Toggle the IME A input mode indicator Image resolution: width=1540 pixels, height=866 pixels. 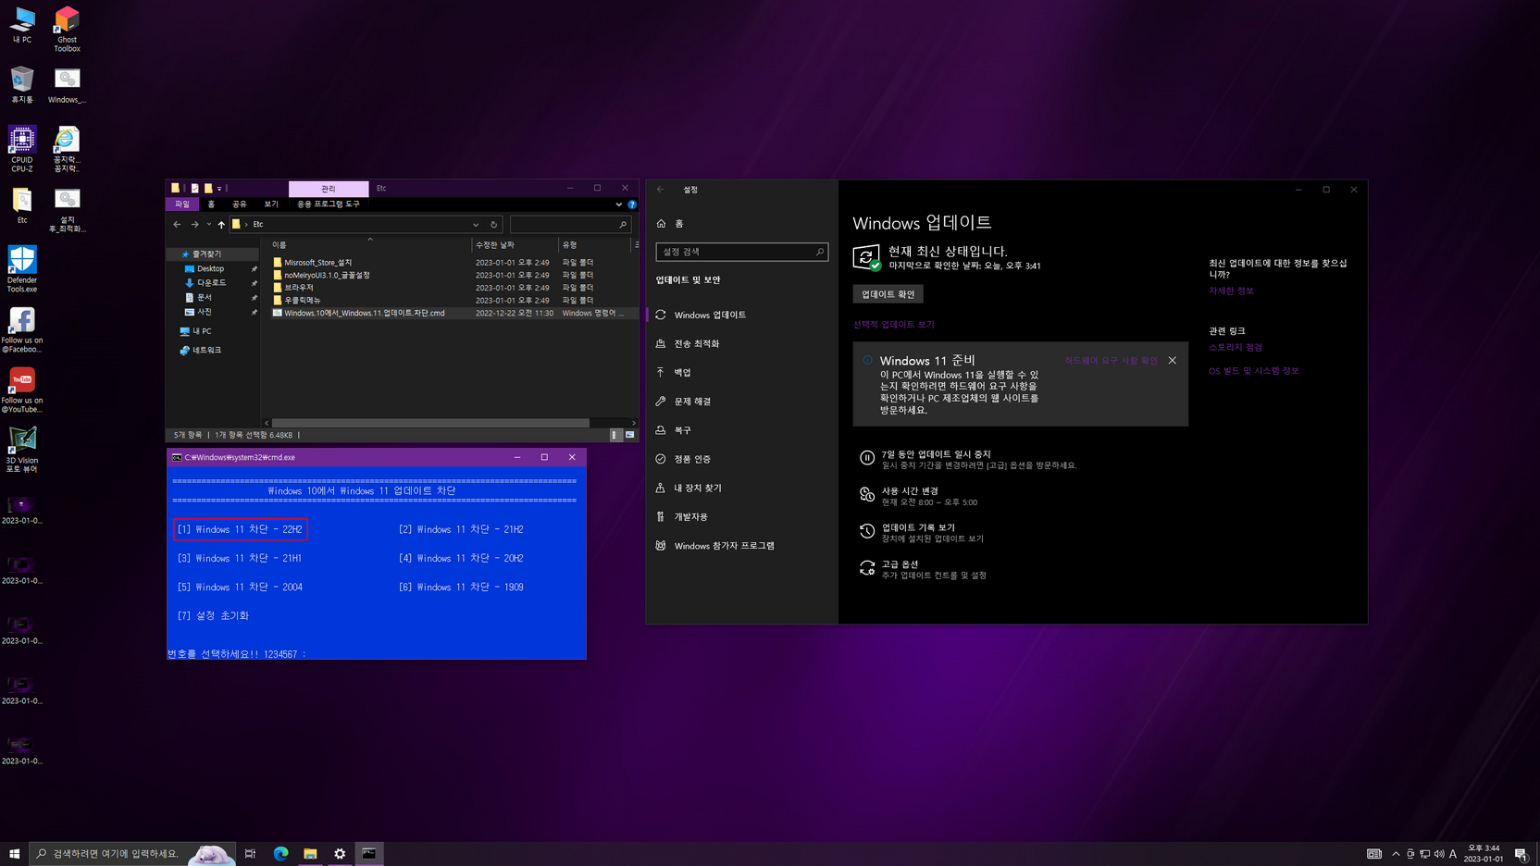[x=1453, y=853]
